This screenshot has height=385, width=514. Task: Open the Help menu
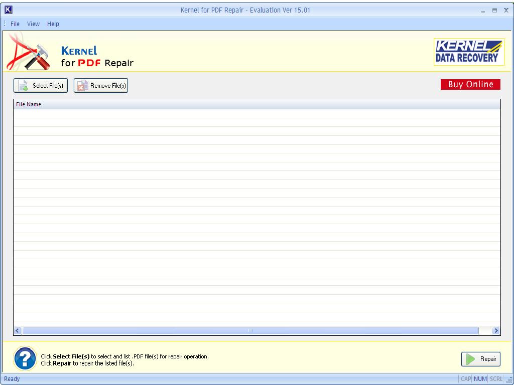pyautogui.click(x=53, y=24)
